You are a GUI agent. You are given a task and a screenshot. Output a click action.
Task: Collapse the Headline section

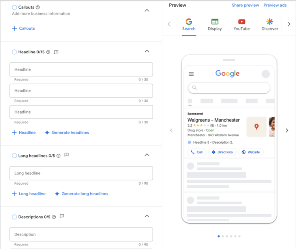point(147,51)
